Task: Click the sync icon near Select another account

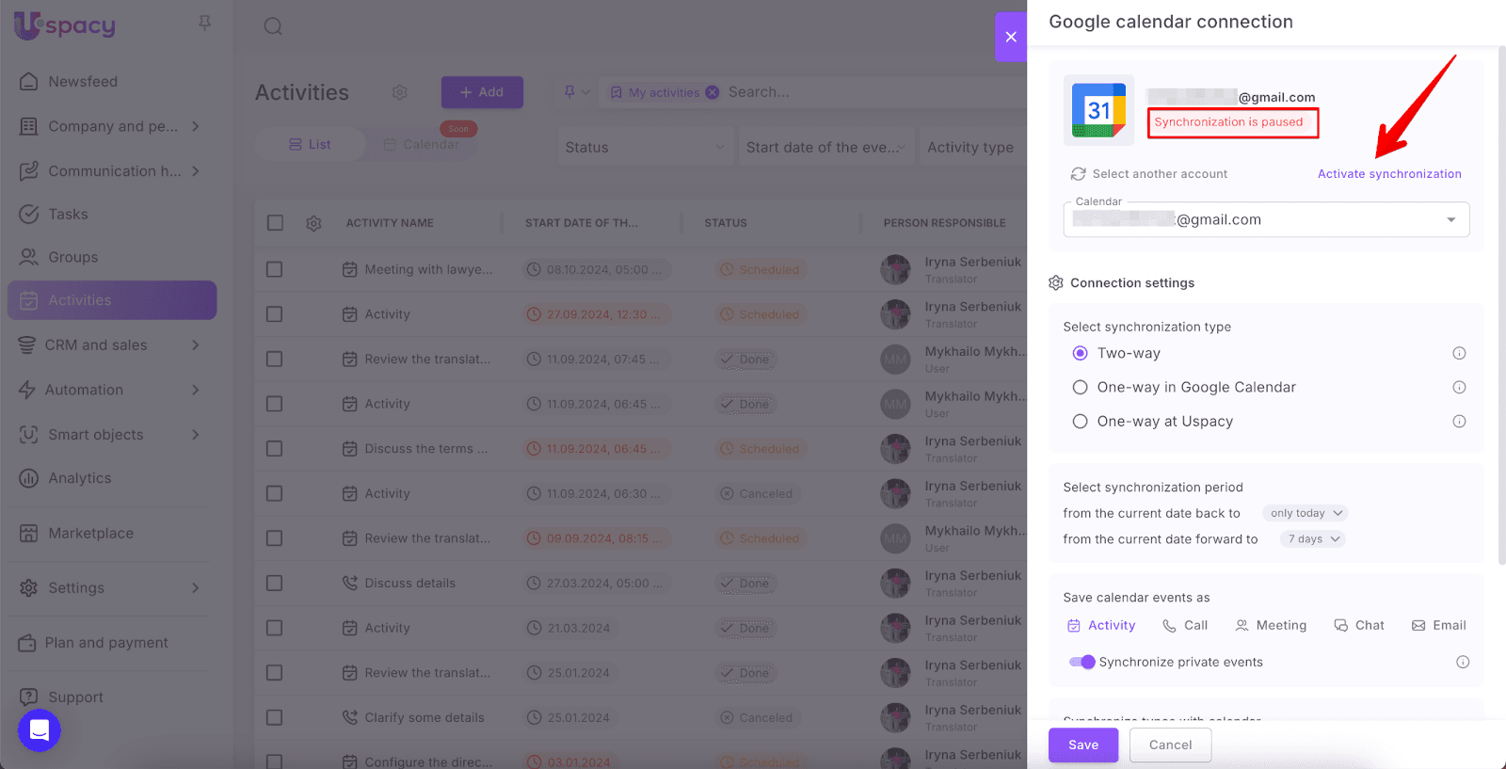Action: pyautogui.click(x=1078, y=174)
